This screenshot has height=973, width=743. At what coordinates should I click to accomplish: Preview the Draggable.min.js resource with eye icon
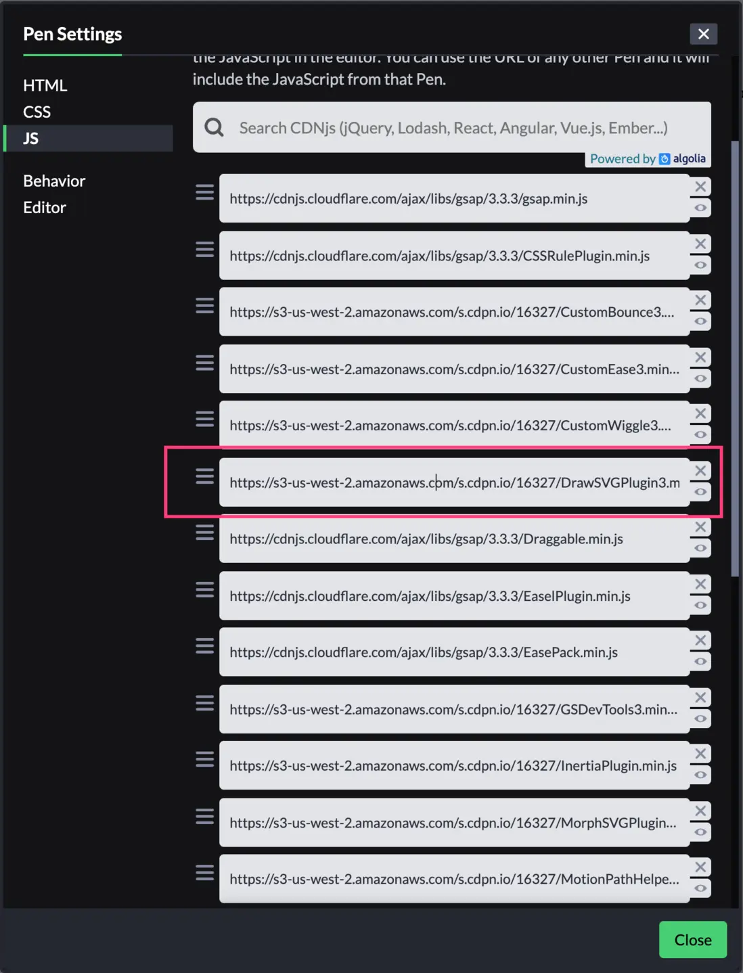point(700,548)
